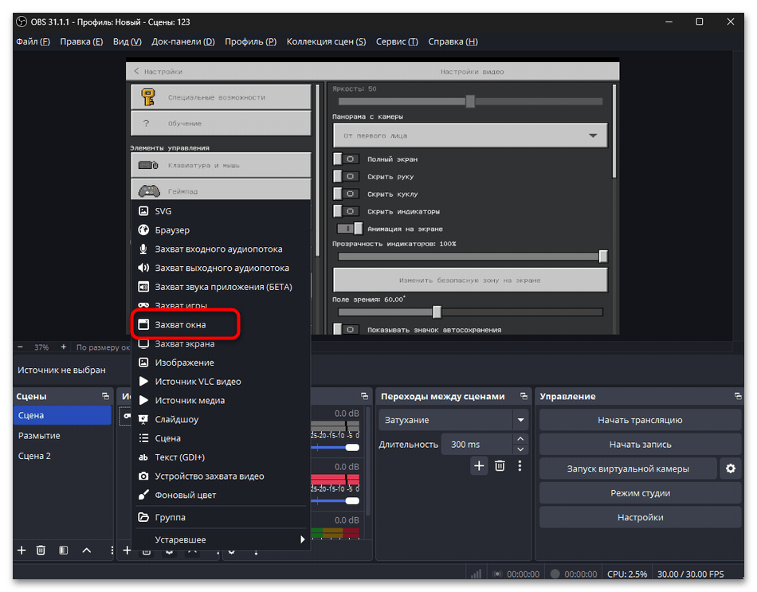Open the Коллекция сцен menu
Screen dimensions: 757x592
click(x=327, y=41)
